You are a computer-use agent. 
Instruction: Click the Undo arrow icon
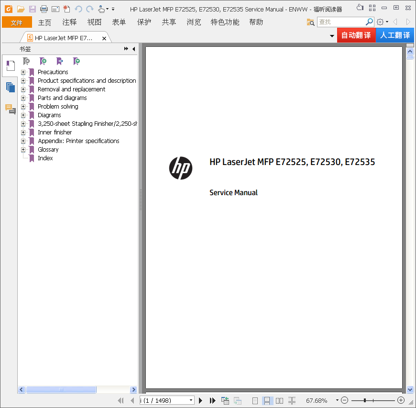(78, 9)
